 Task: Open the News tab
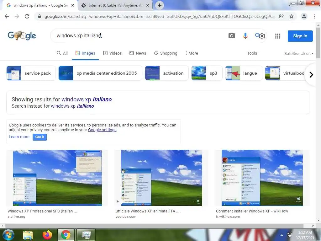tap(138, 53)
